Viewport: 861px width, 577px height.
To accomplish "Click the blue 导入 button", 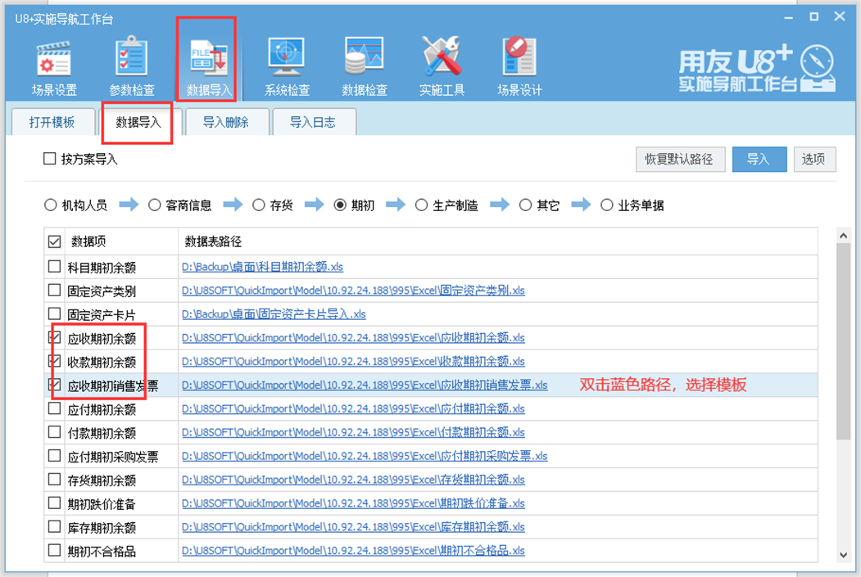I will point(759,159).
